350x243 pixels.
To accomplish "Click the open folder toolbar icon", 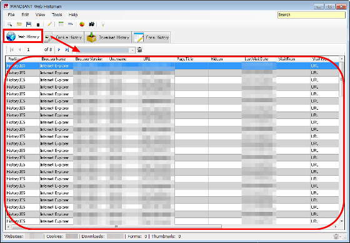I will pyautogui.click(x=19, y=24).
